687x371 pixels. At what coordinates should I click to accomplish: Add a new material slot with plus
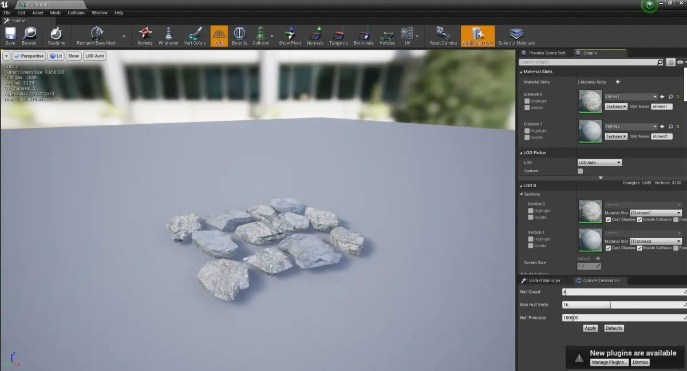[618, 82]
